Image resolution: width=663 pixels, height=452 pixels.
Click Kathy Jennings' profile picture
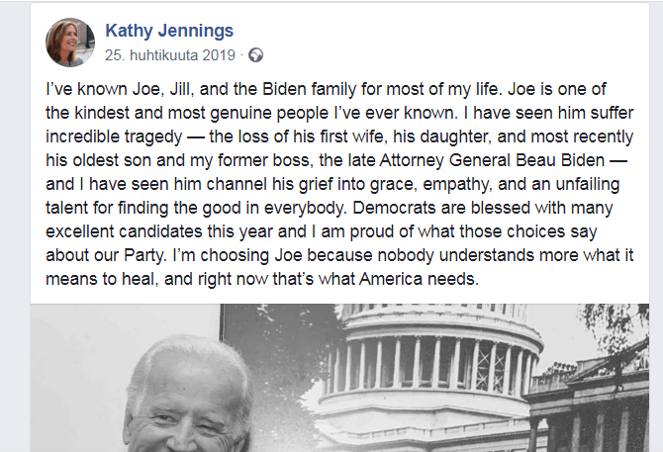coord(70,42)
